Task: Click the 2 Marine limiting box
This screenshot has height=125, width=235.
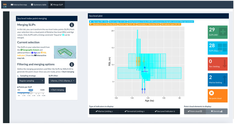Action: click(218, 80)
